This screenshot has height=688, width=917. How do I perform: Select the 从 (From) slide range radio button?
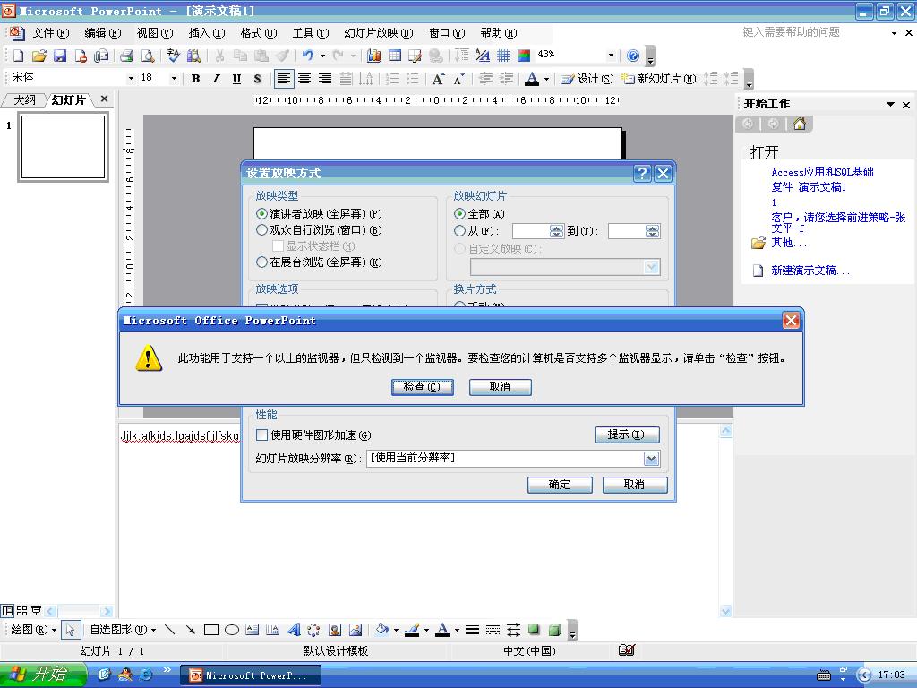(x=459, y=231)
